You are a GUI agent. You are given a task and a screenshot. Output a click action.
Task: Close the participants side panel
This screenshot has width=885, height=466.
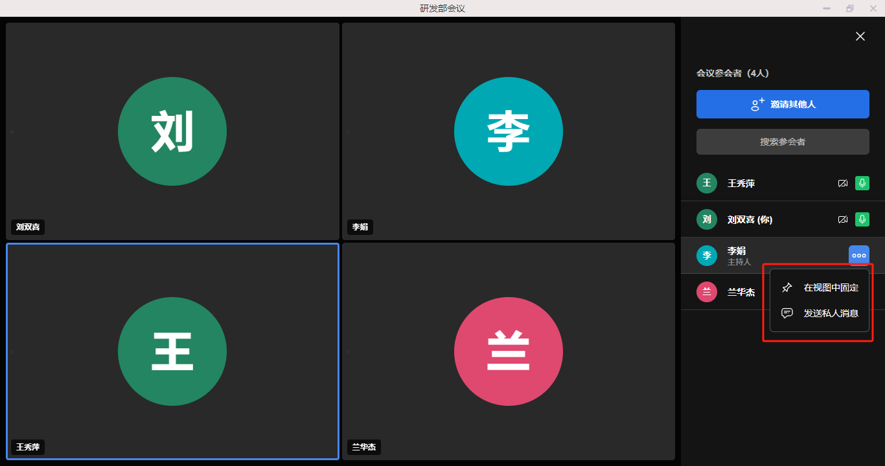[x=860, y=37]
